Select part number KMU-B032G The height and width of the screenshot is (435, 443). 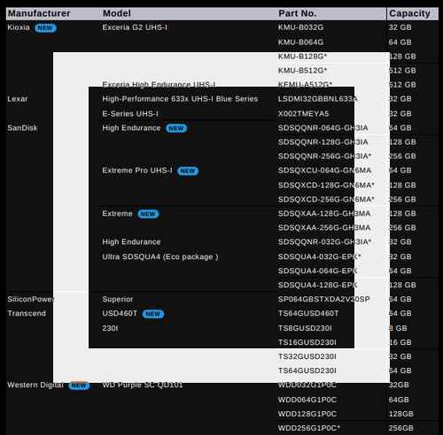(x=300, y=27)
